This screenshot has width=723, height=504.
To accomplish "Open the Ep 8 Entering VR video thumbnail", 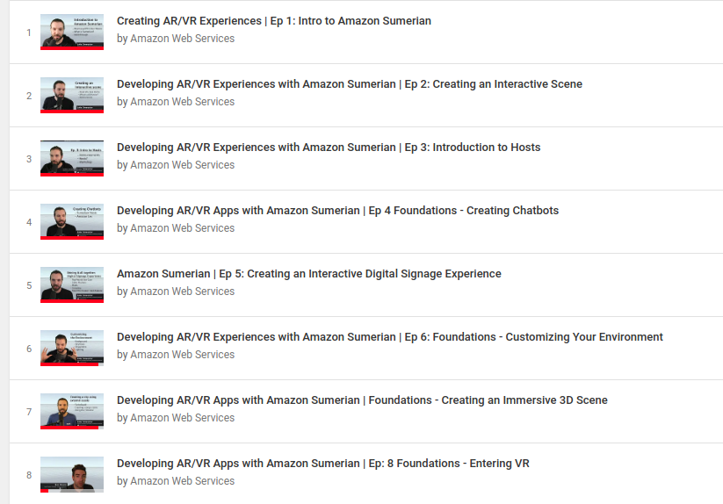I will click(72, 474).
